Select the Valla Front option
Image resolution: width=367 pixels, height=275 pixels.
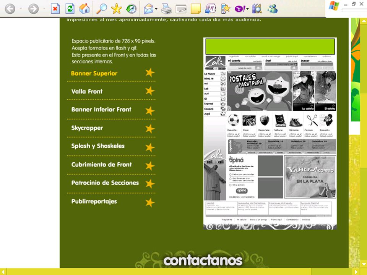87,91
